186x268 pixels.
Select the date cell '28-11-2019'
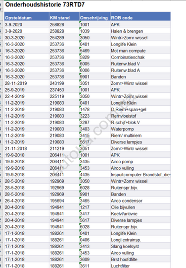[x=27, y=83]
